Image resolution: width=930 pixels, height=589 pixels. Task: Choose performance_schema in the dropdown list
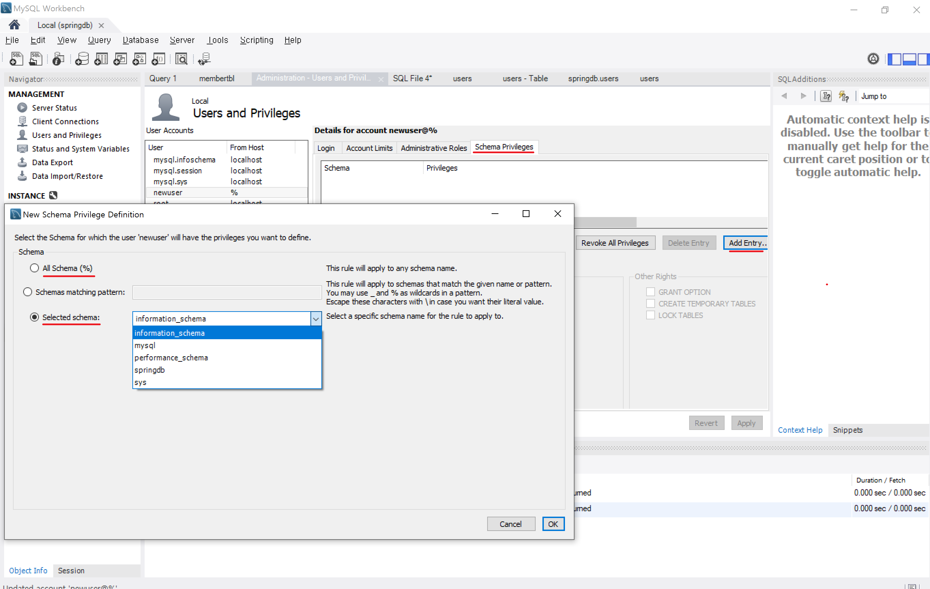[x=171, y=358]
